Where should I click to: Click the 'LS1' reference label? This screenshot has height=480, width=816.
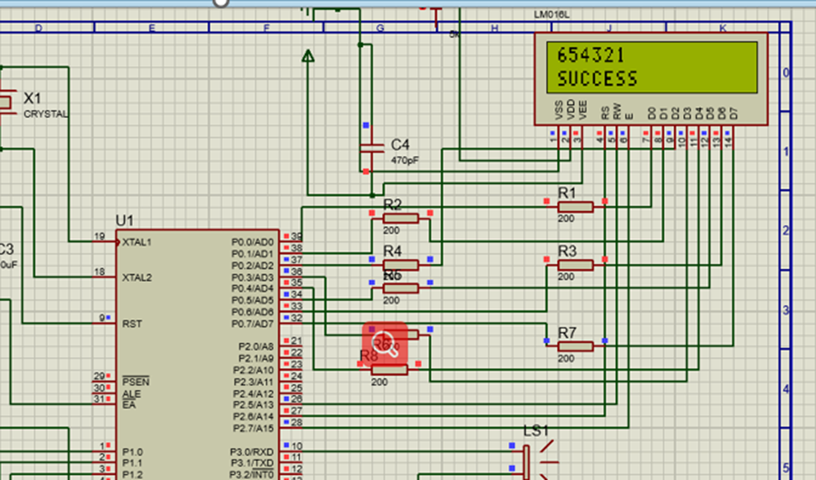point(536,431)
